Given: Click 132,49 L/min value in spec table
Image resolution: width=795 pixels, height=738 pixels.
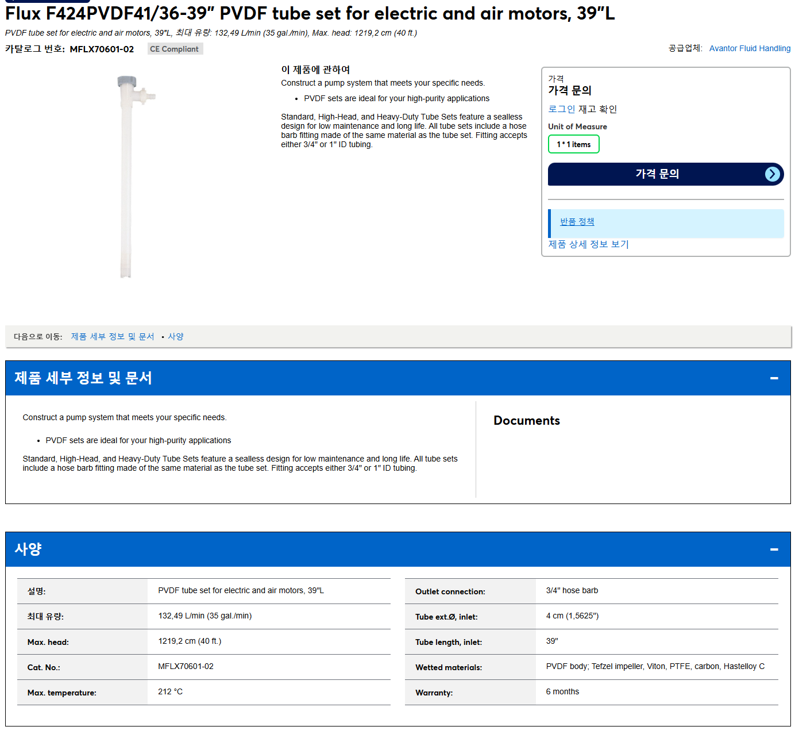Looking at the screenshot, I should (205, 616).
